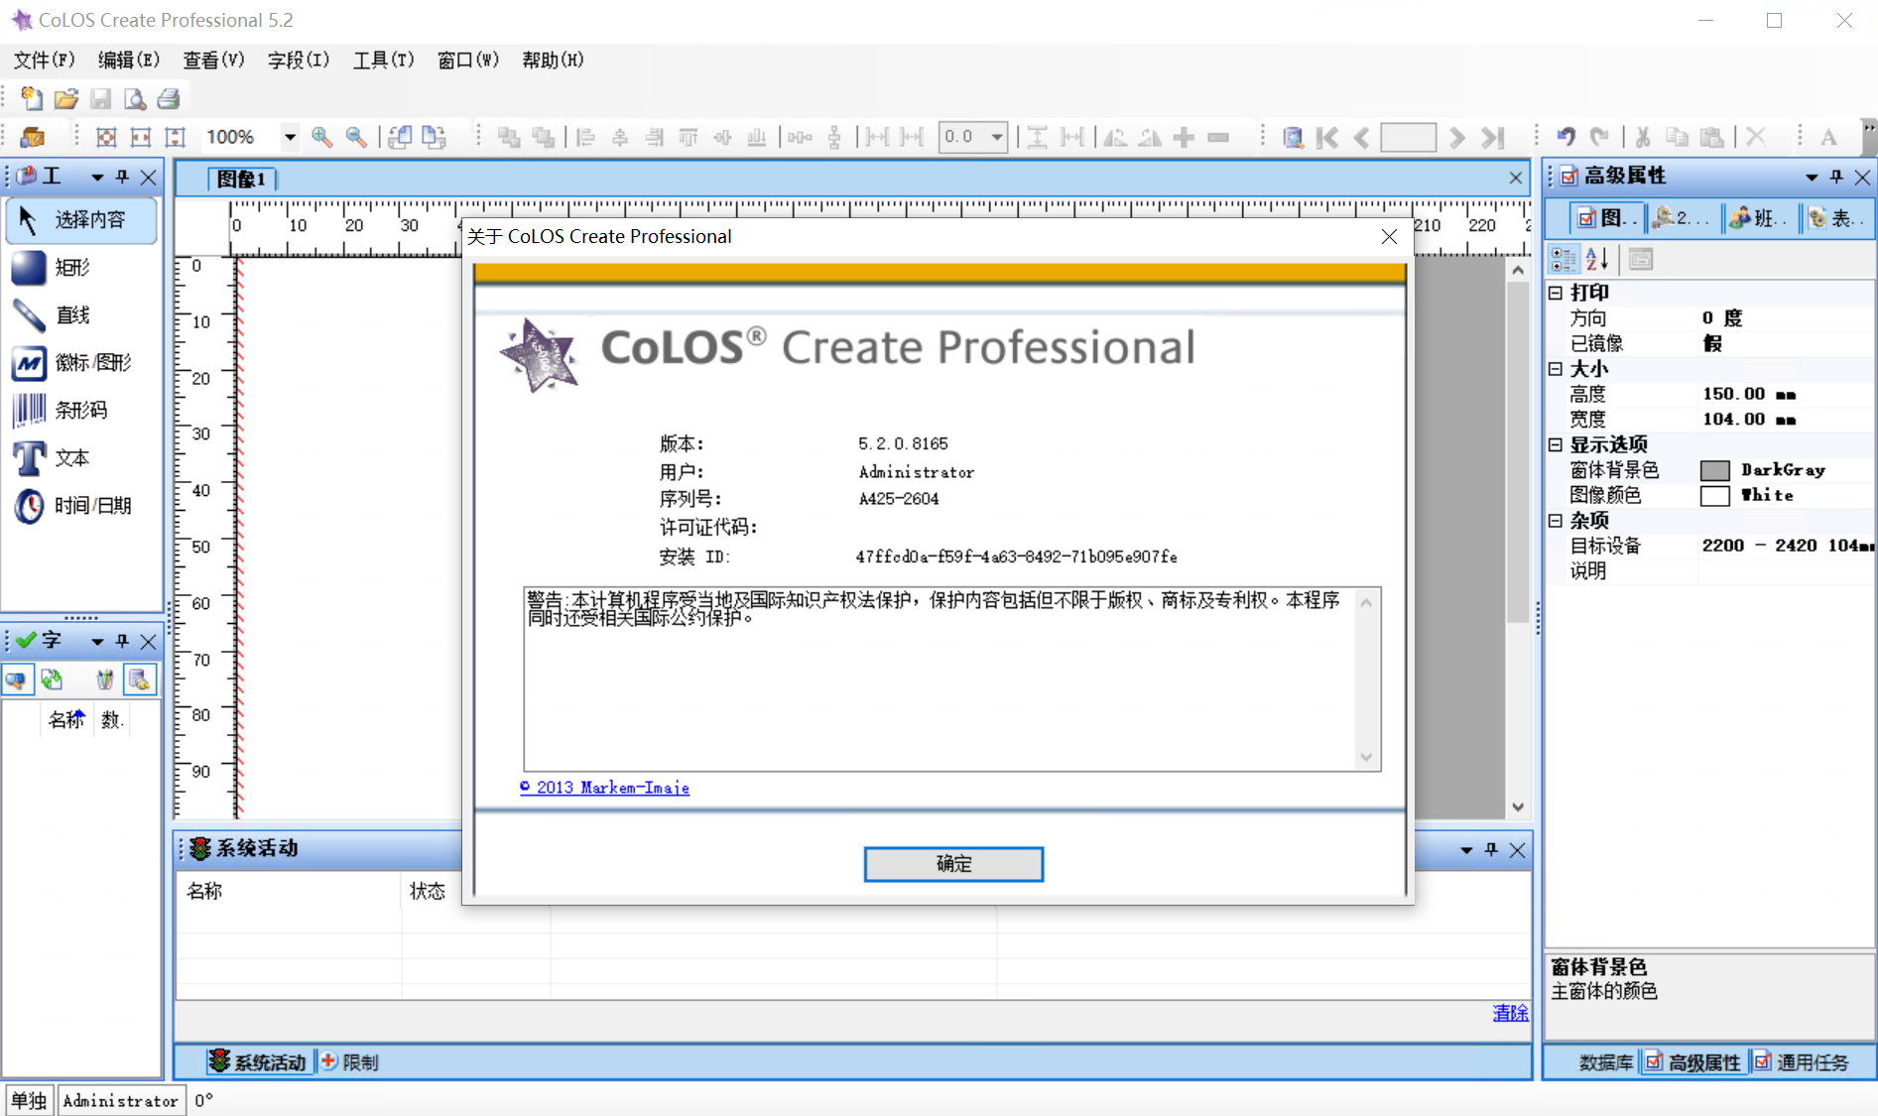Screen dimensions: 1878x1116
Task: Click the alphabetical A-Z sort icon
Action: point(1597,259)
